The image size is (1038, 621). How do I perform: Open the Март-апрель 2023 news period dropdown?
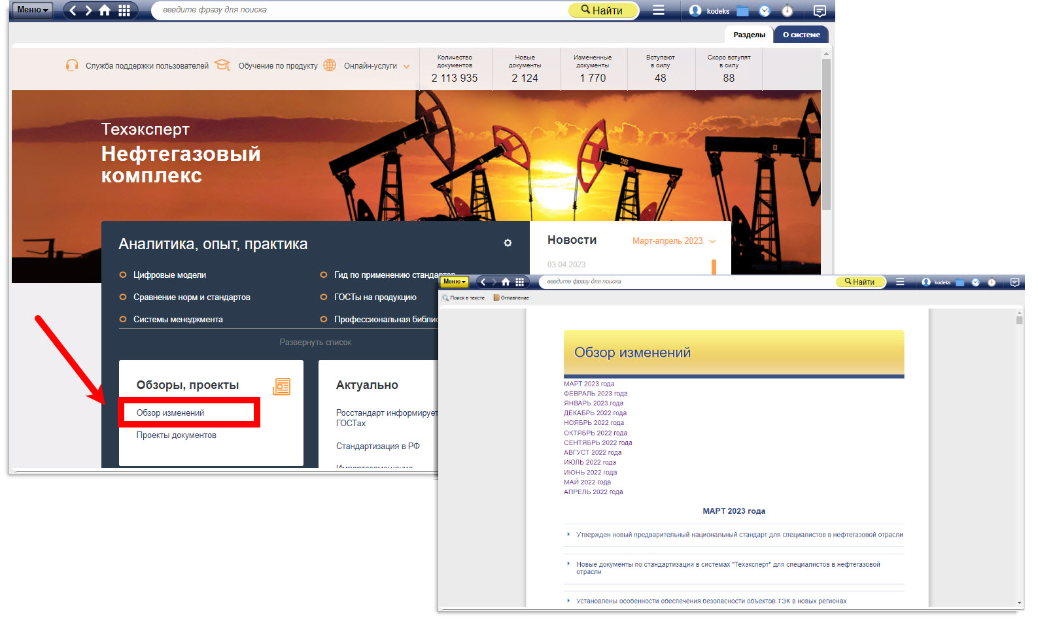[x=674, y=241]
